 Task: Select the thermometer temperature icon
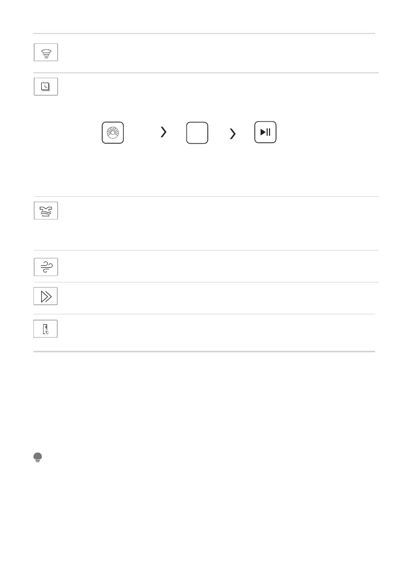click(x=46, y=328)
